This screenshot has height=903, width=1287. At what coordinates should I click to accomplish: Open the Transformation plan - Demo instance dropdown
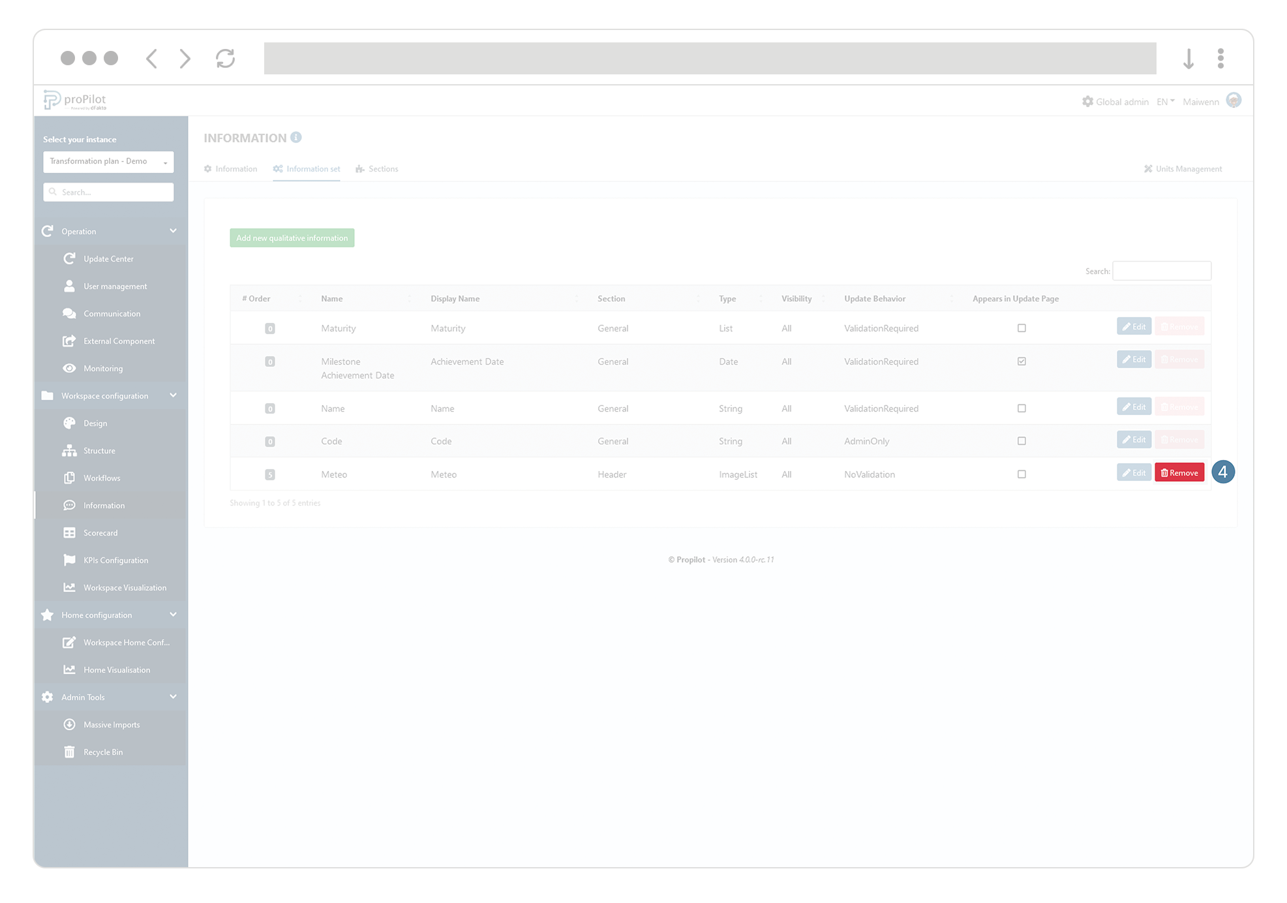108,162
